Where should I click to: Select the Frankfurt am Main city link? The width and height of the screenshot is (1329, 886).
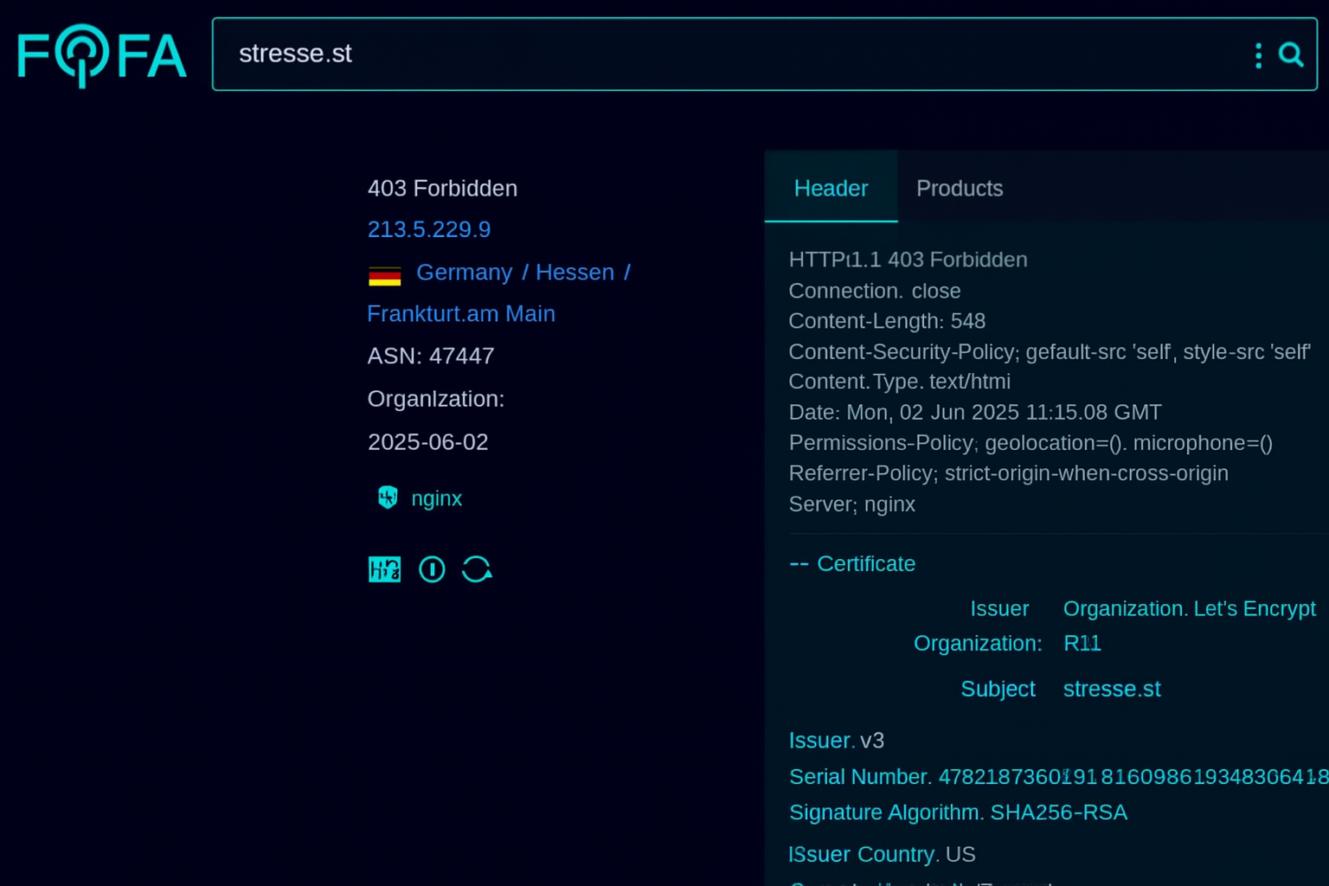coord(460,313)
